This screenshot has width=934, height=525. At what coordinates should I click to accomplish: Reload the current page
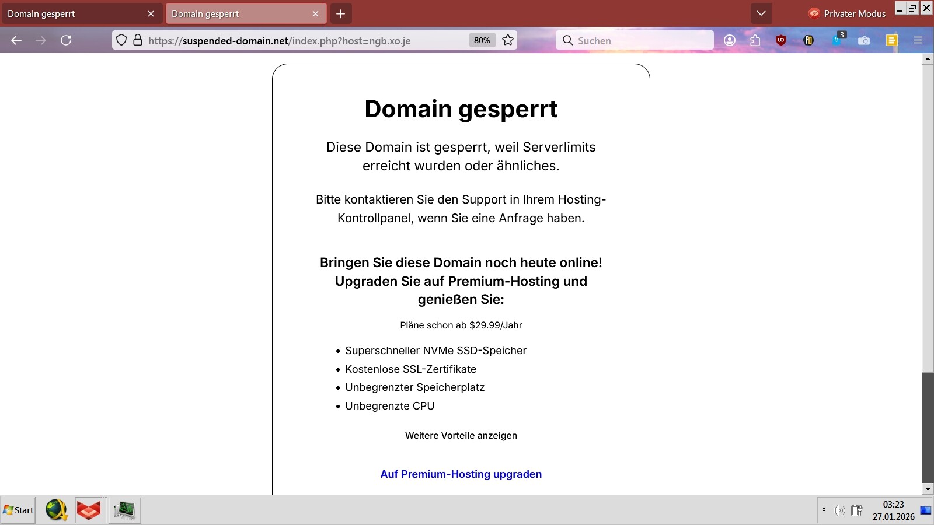66,40
